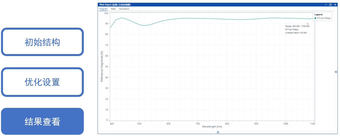
Task: Remove annotation using the red x icon
Action: 307,24
